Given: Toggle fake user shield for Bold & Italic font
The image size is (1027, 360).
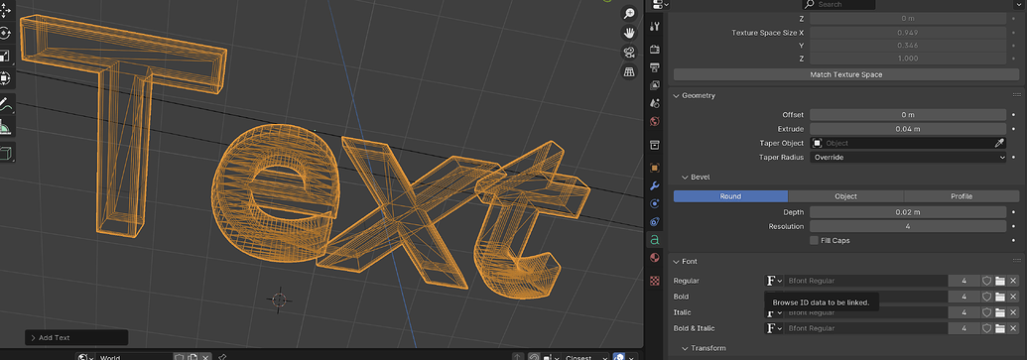Looking at the screenshot, I should (x=987, y=328).
